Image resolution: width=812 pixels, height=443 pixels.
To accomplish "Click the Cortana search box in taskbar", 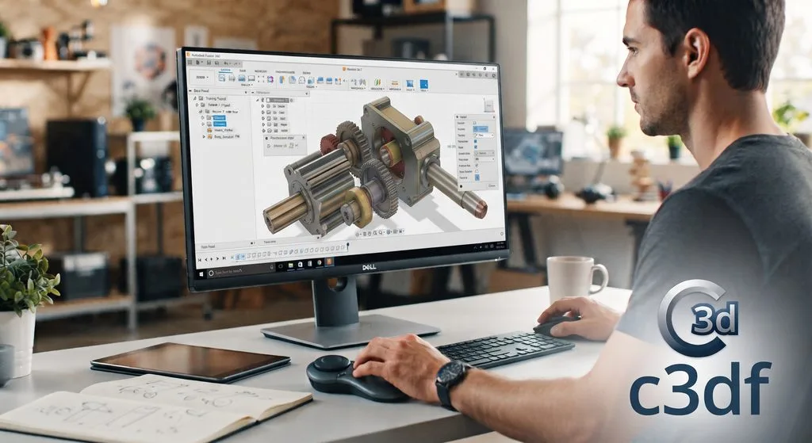I will pyautogui.click(x=241, y=272).
